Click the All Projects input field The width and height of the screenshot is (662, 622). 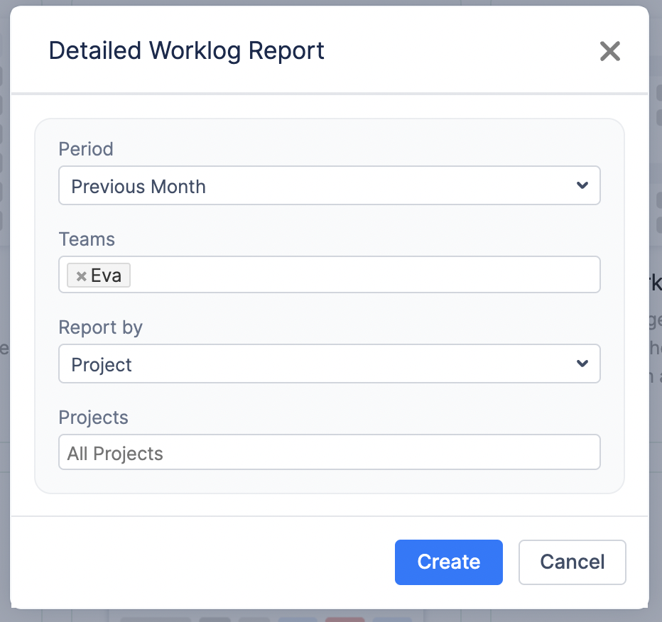tap(329, 453)
